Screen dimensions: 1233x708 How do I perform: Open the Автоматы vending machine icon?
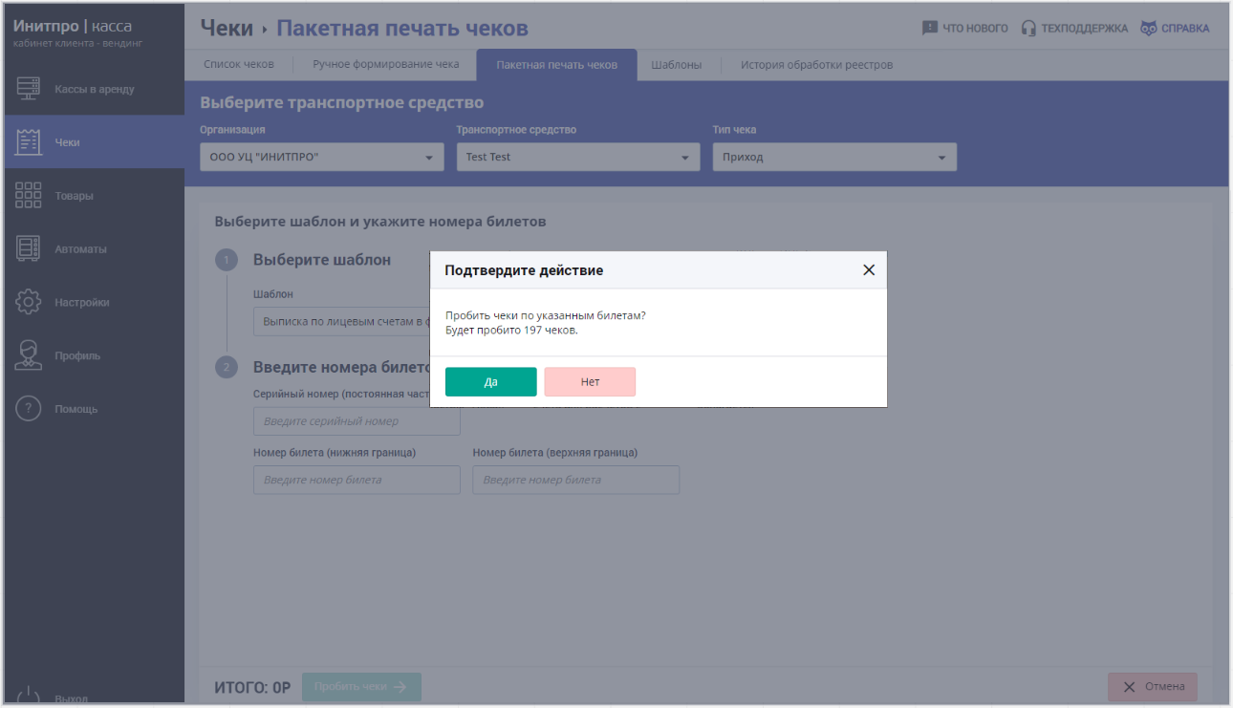(29, 248)
